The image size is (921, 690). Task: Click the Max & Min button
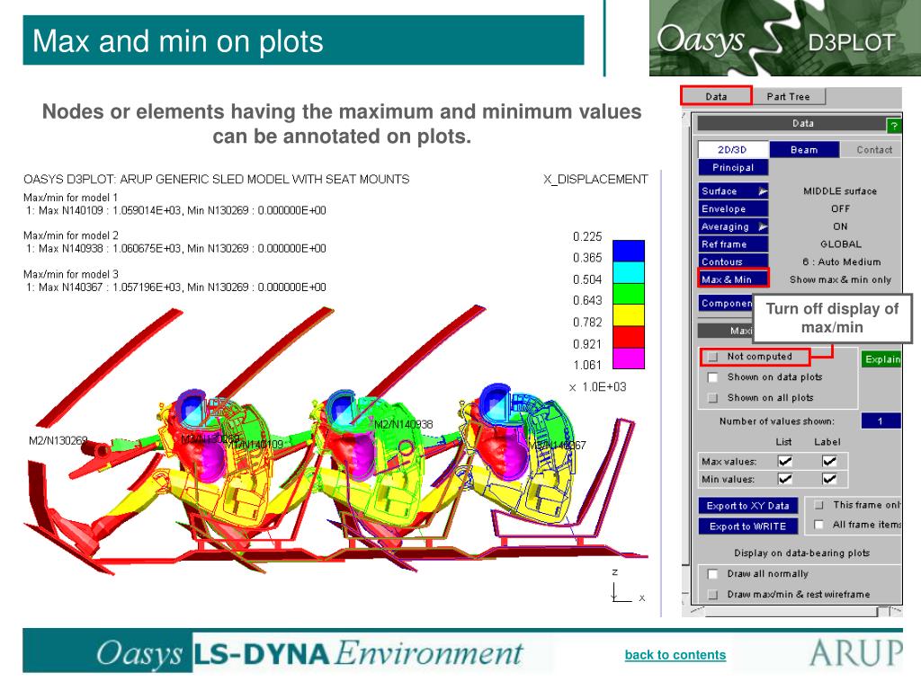732,279
